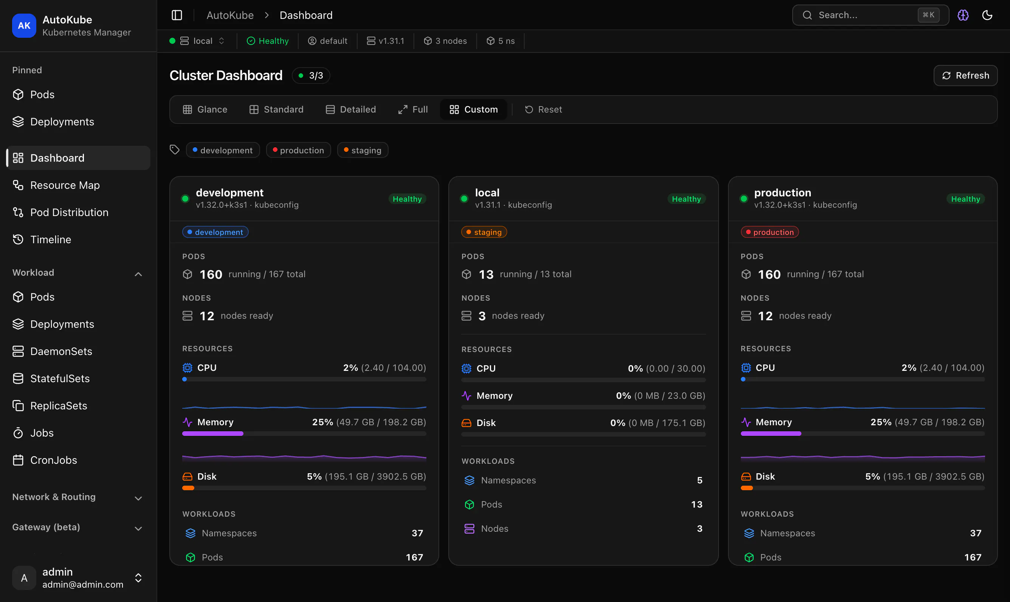Viewport: 1010px width, 602px height.
Task: Click the production card Memory usage bar
Action: pyautogui.click(x=863, y=434)
